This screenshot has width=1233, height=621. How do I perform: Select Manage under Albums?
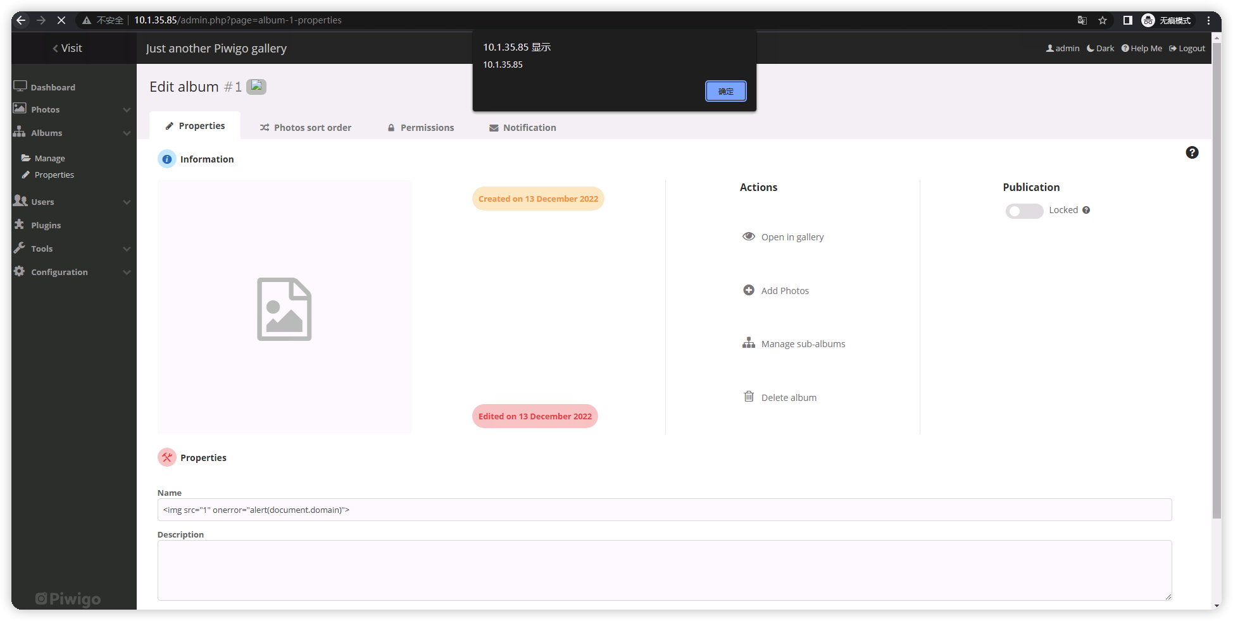pos(43,158)
